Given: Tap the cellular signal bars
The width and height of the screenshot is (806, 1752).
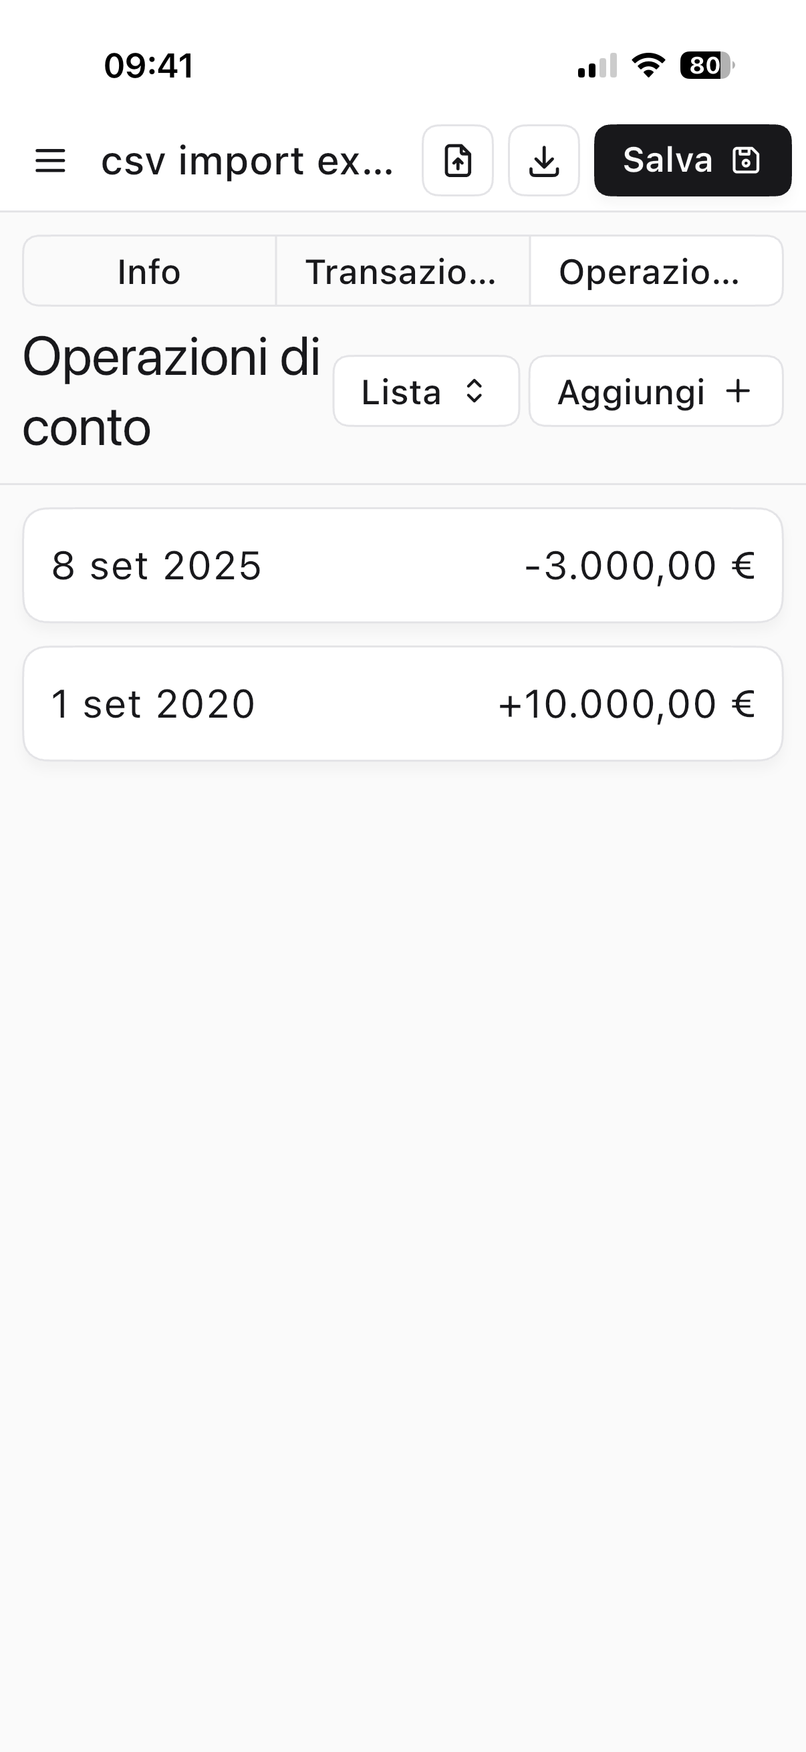Looking at the screenshot, I should point(597,66).
